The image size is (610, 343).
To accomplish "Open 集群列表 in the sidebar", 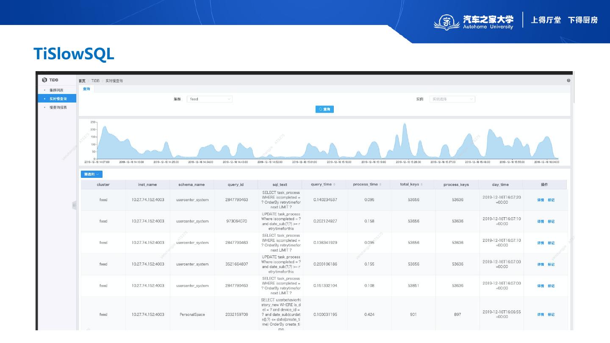I will pyautogui.click(x=56, y=90).
